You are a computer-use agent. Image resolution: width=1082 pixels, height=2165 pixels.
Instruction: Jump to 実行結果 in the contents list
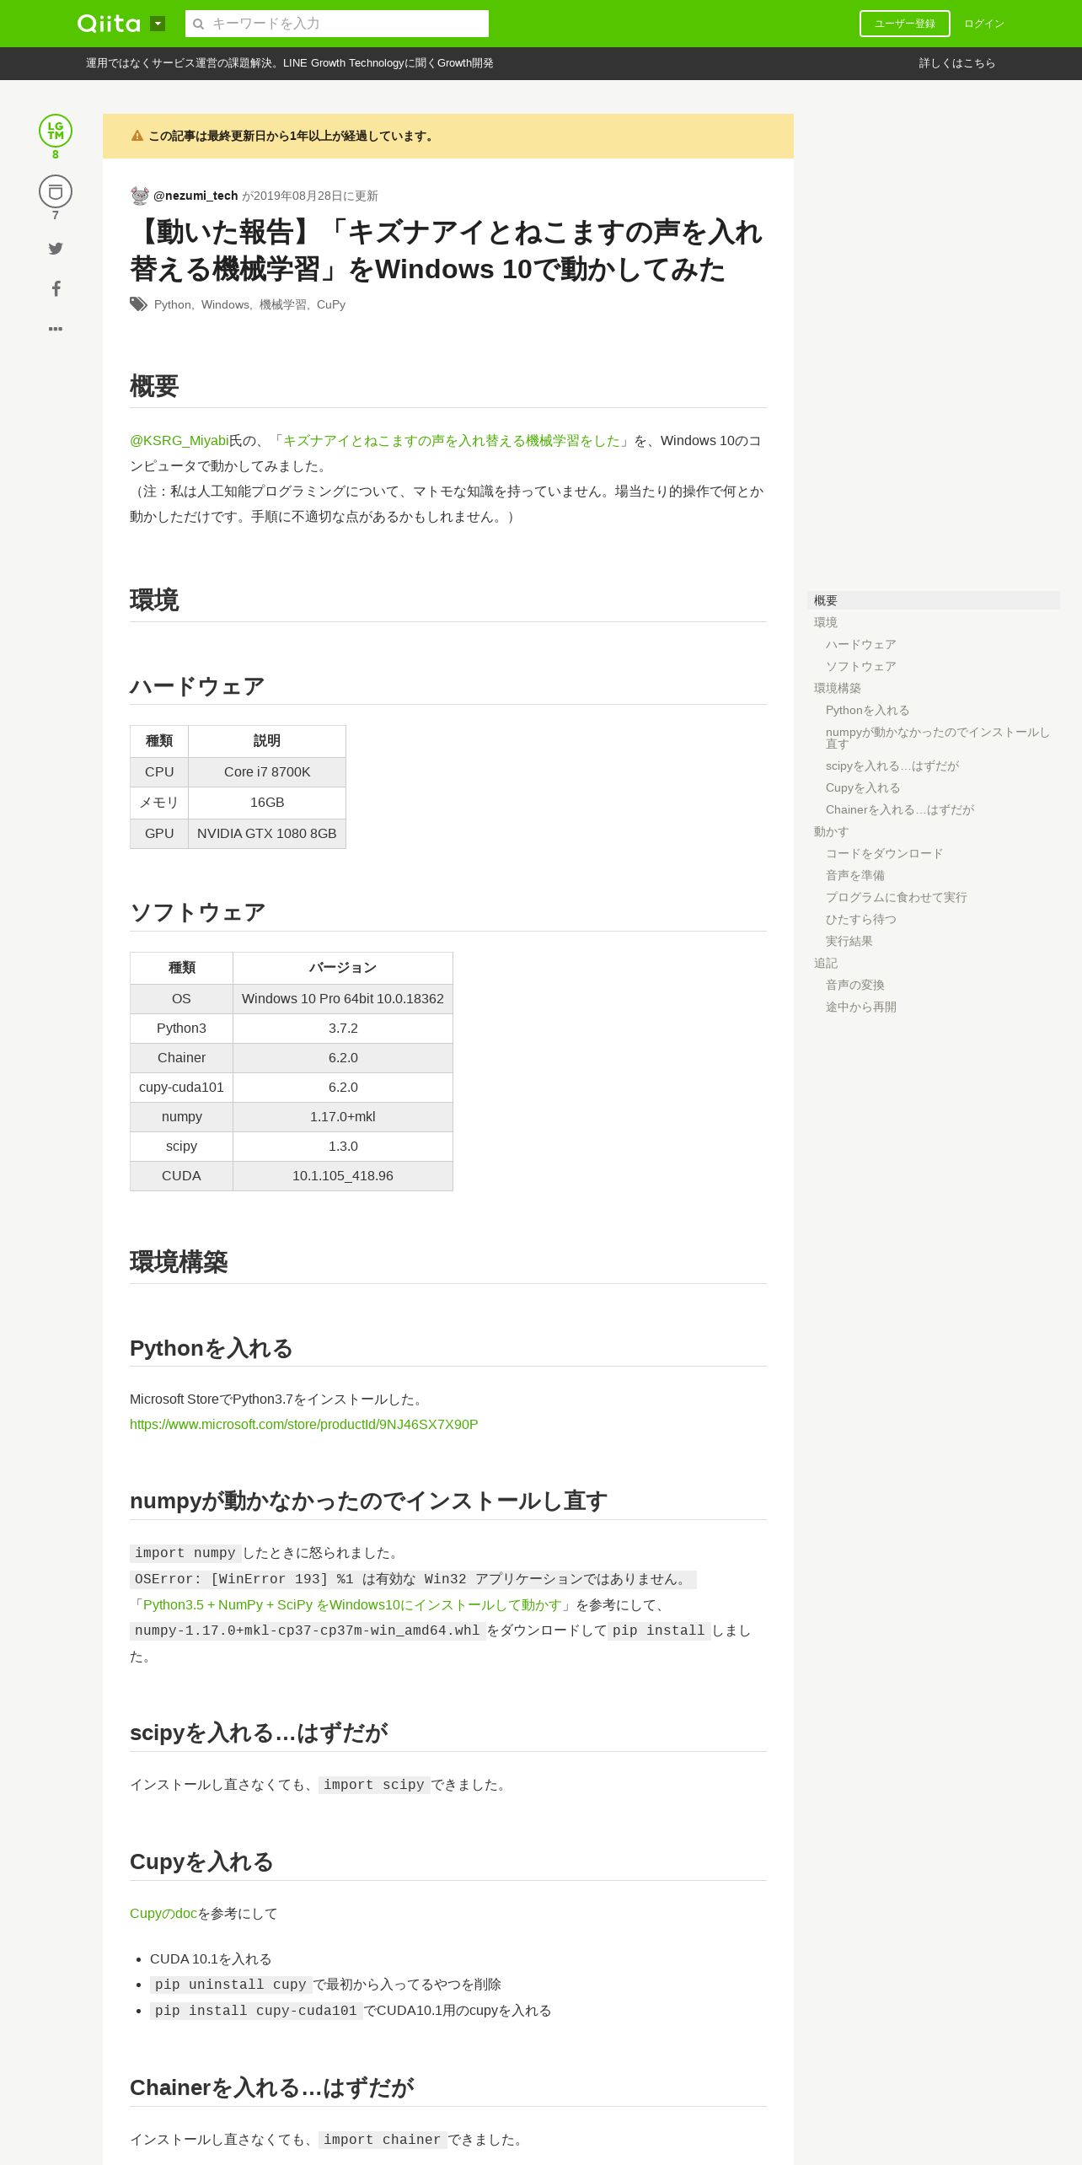click(x=849, y=941)
